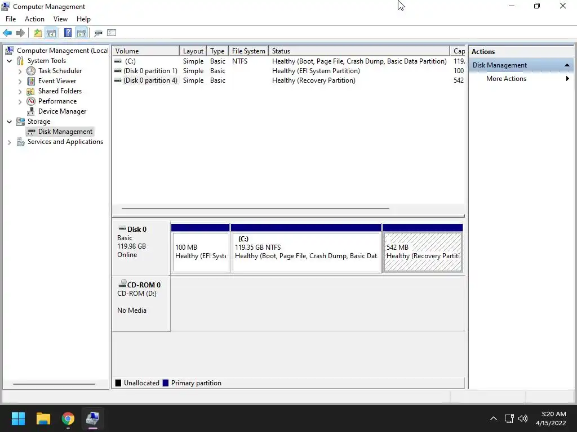Image resolution: width=577 pixels, height=432 pixels.
Task: Click the Storage icon in tree
Action: tap(20, 121)
